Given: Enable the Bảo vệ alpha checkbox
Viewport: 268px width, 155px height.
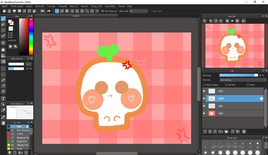Looking at the screenshot, I should coord(204,85).
